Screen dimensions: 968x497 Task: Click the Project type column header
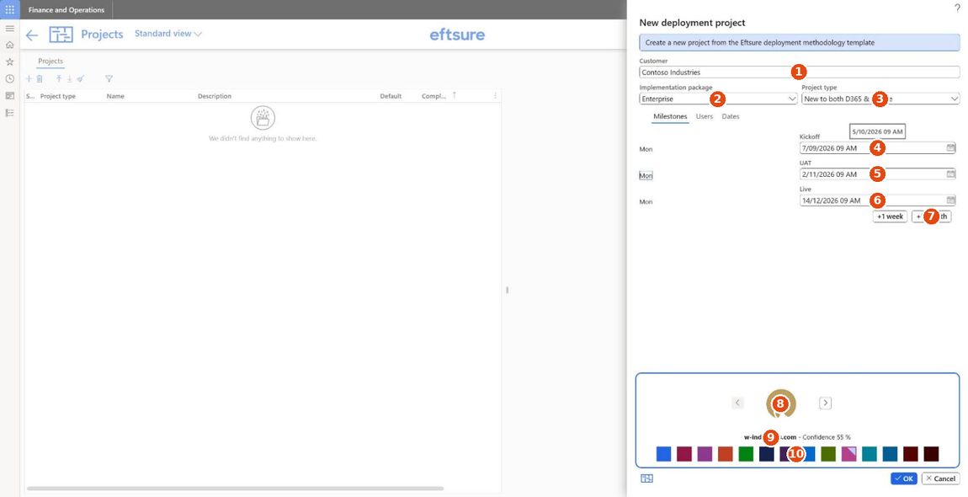(58, 96)
